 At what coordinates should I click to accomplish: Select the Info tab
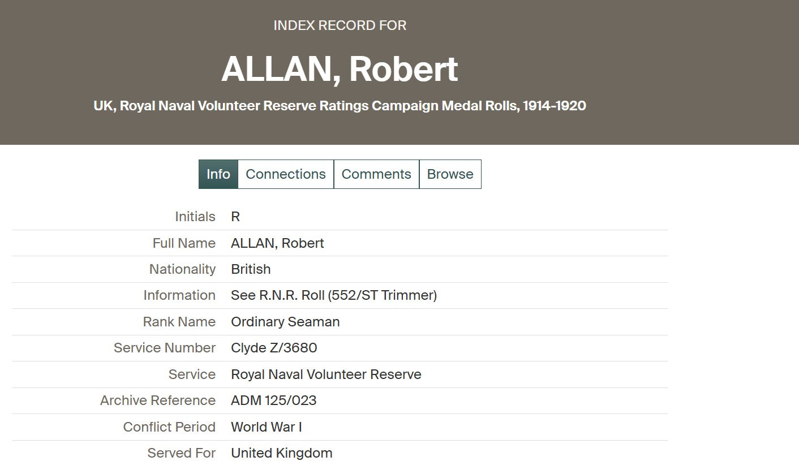point(218,174)
